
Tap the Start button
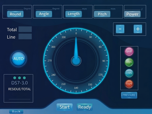65,107
